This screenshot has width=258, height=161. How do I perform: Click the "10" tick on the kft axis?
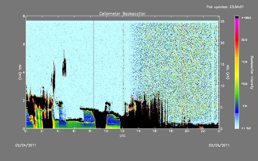pyautogui.click(x=222, y=86)
